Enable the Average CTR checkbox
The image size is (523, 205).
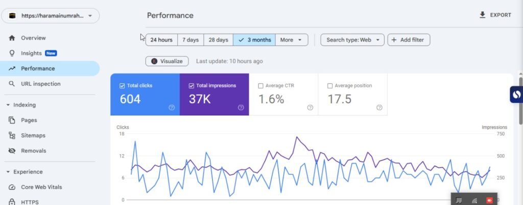261,86
